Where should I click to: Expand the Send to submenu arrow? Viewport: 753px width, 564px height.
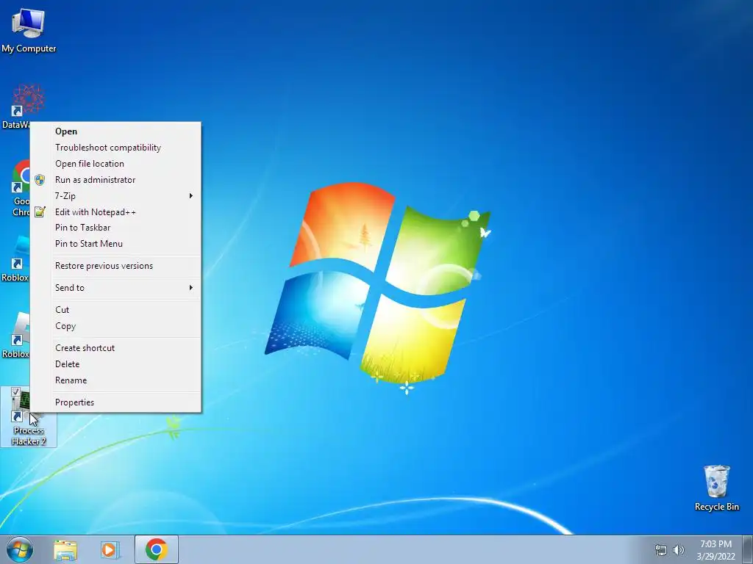click(x=190, y=287)
